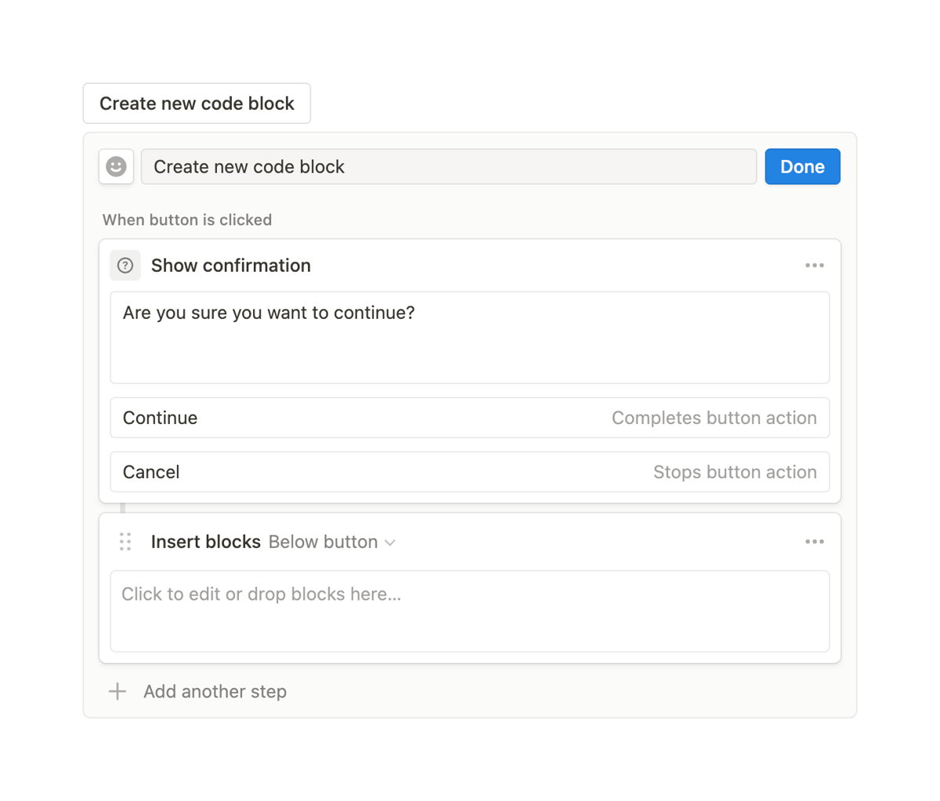This screenshot has width=940, height=801.
Task: Click the plus icon beside Add another step
Action: [117, 691]
